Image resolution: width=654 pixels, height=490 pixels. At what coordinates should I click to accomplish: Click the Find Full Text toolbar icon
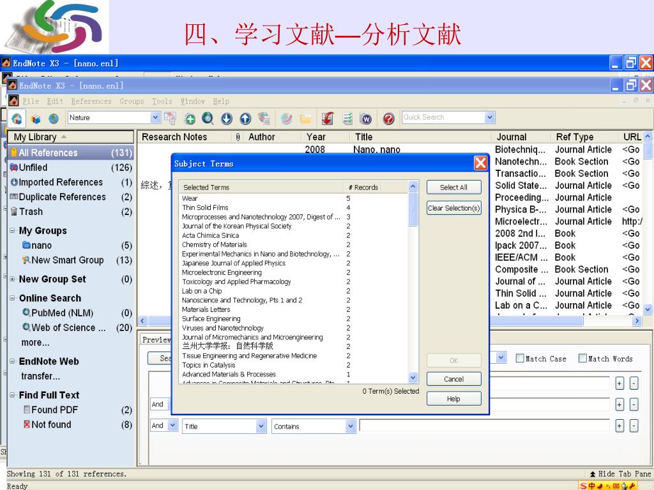pos(264,119)
